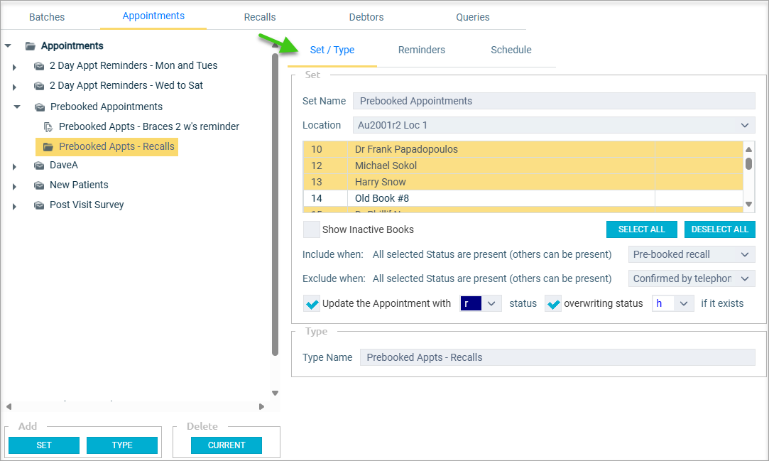Viewport: 769px width, 461px height.
Task: Click the DESELECT ALL button
Action: [719, 229]
